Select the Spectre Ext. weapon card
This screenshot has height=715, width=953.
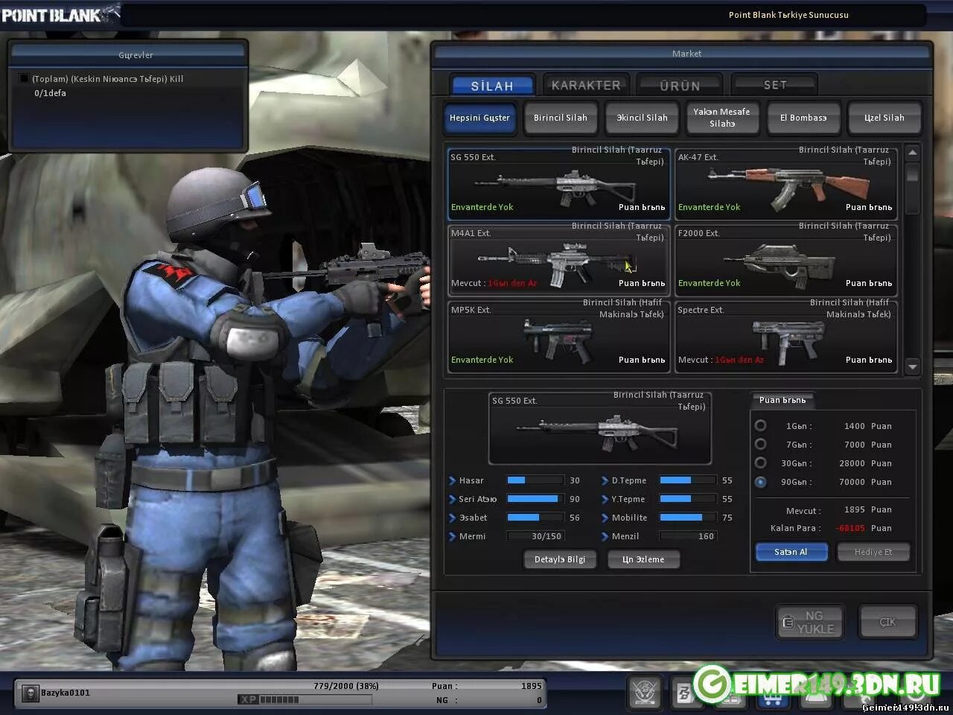(785, 336)
